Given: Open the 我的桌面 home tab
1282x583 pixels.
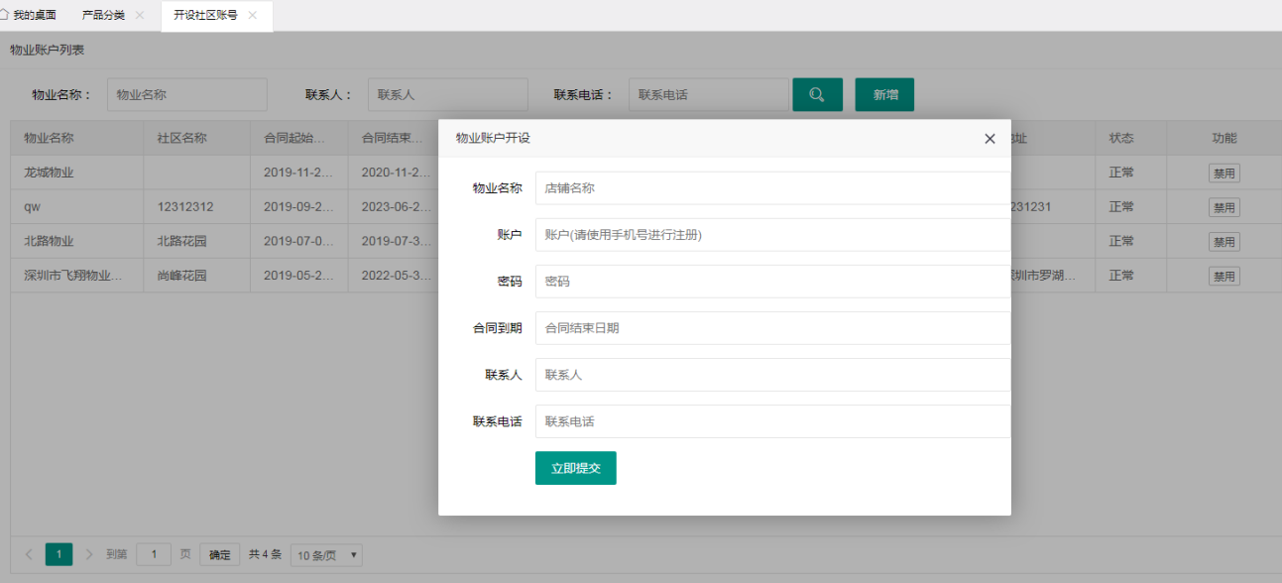Looking at the screenshot, I should click(x=30, y=15).
